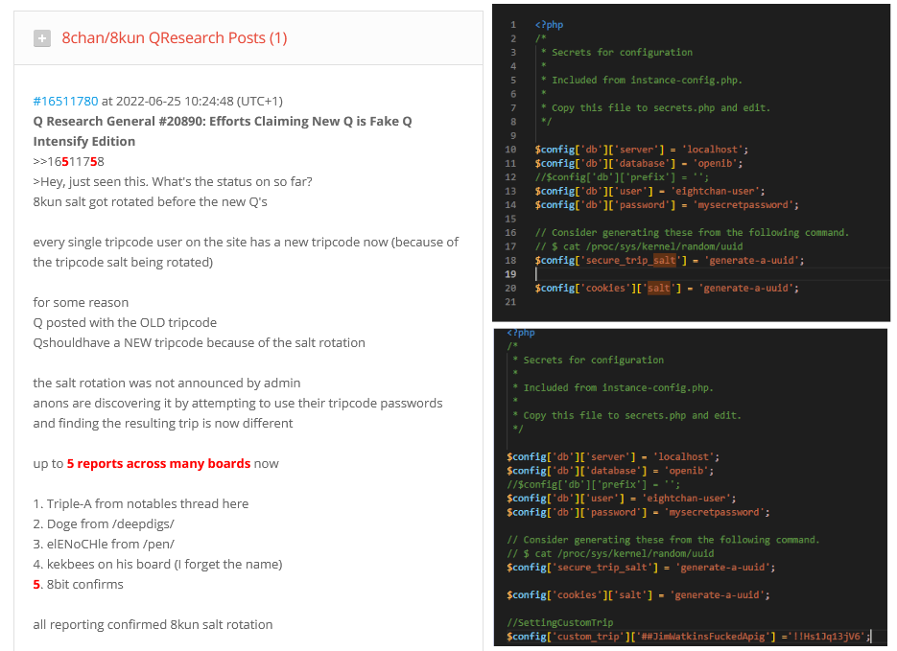Click '<?php' opening tag in top code image
Viewport: 897px width, 651px height.
click(x=549, y=25)
